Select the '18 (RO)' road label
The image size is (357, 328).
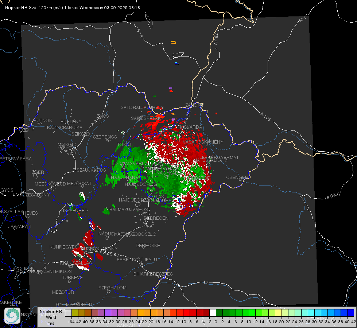tap(332, 196)
